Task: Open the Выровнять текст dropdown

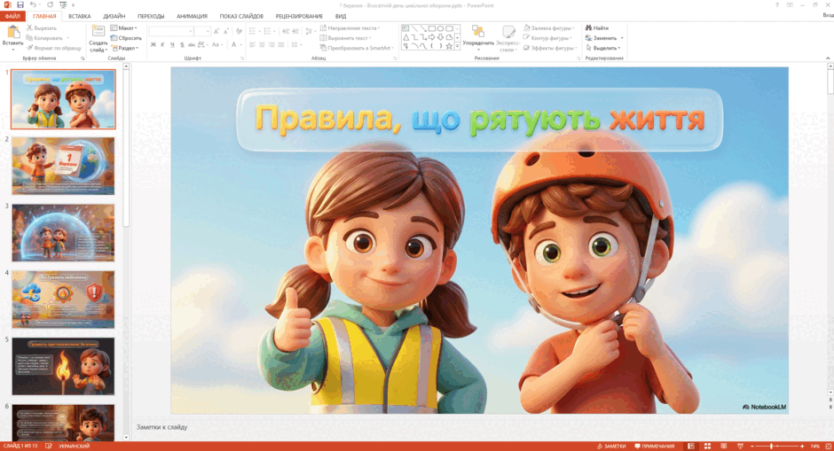Action: 346,38
